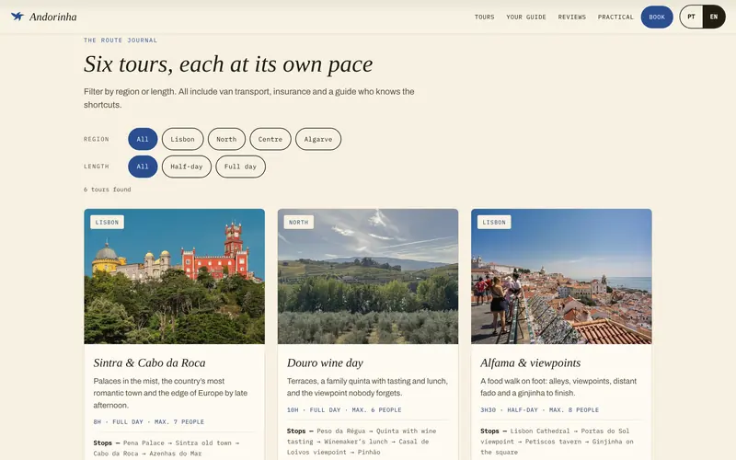The width and height of the screenshot is (736, 460).
Task: Open the Your Guide nav item
Action: [526, 17]
